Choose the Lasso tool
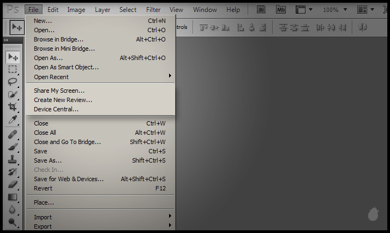This screenshot has height=233, width=390. click(13, 81)
